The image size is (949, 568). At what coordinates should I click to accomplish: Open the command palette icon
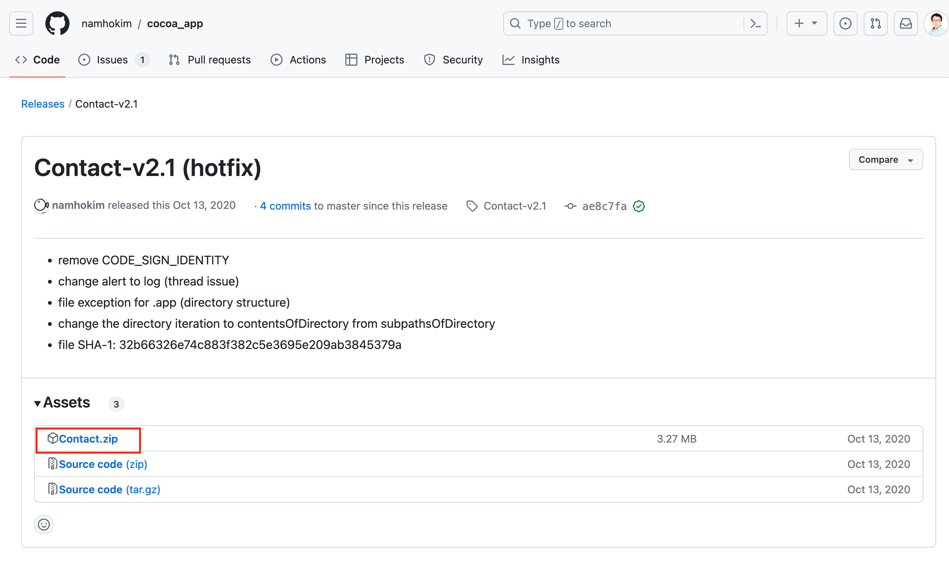coord(755,24)
